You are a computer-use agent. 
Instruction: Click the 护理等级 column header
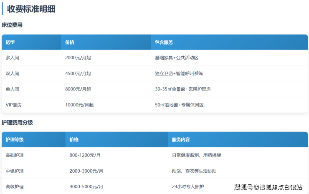[15, 140]
